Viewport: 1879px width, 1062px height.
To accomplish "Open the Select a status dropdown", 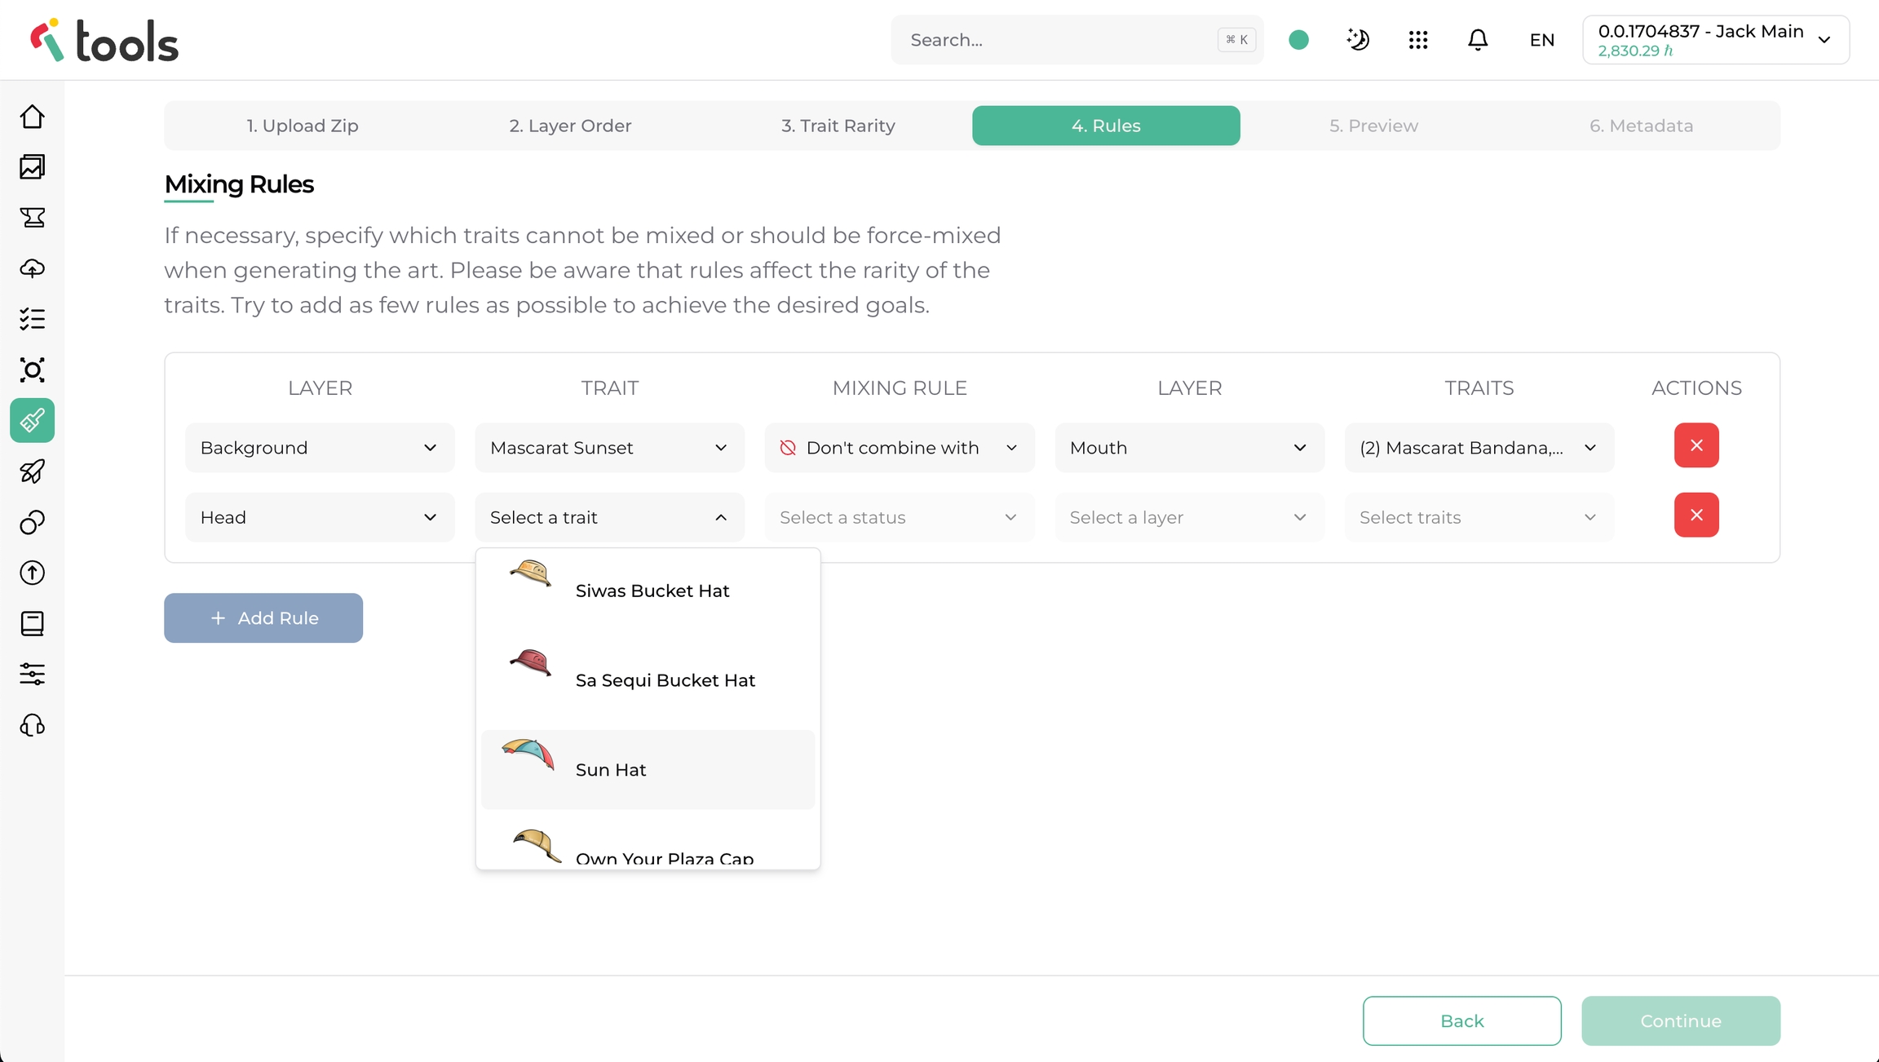I will click(899, 517).
